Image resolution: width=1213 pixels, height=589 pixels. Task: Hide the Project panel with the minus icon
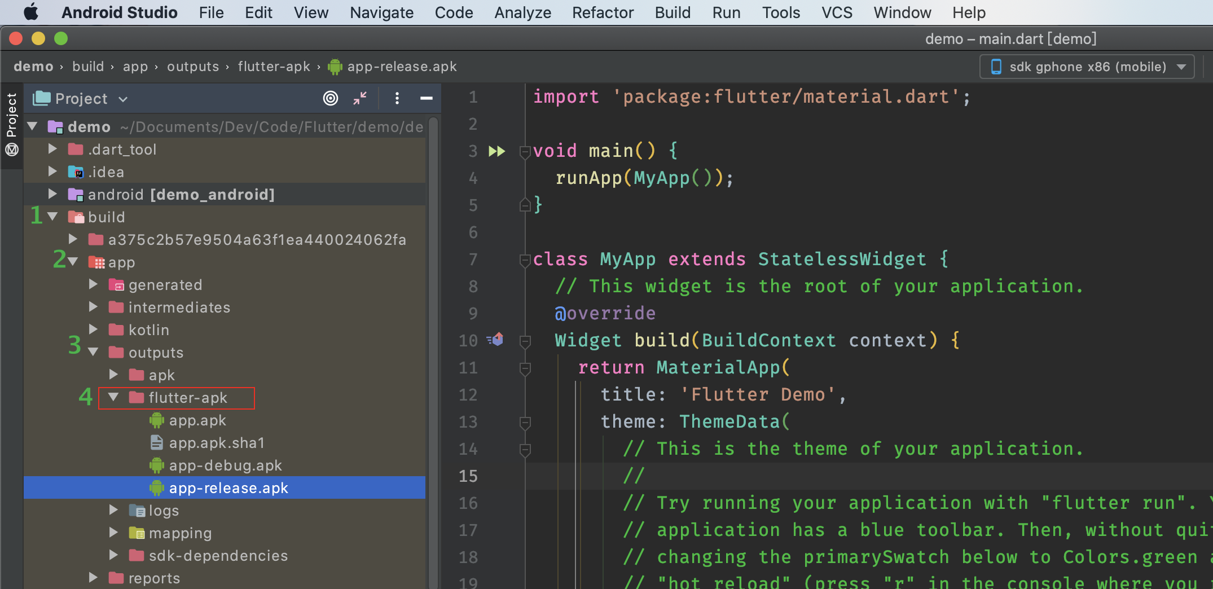pyautogui.click(x=427, y=98)
